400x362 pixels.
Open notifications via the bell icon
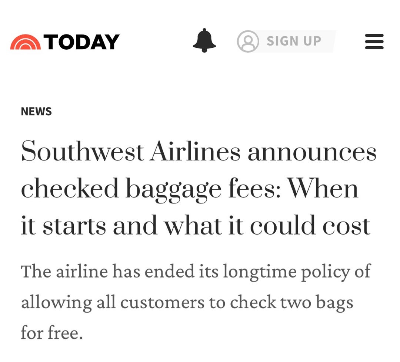point(204,40)
